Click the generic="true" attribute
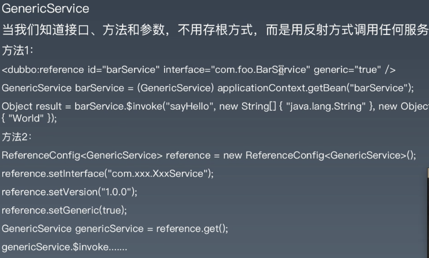Screen dimensions: 429x258 point(347,70)
